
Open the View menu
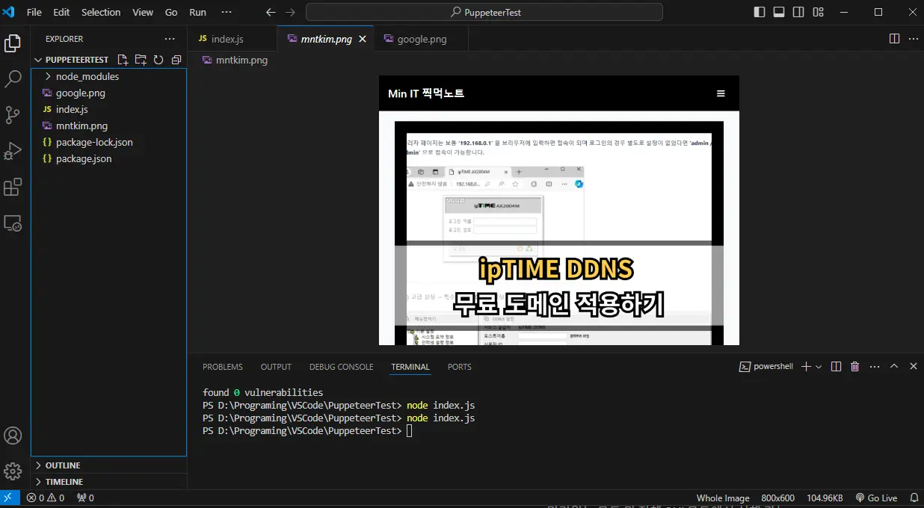[143, 12]
